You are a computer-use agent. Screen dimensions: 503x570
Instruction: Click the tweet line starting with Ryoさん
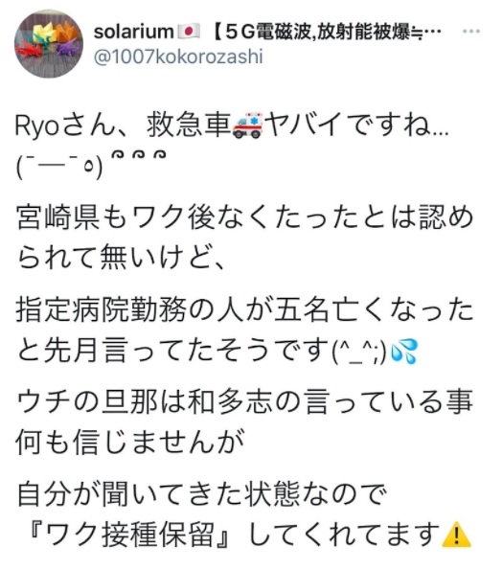click(x=232, y=125)
